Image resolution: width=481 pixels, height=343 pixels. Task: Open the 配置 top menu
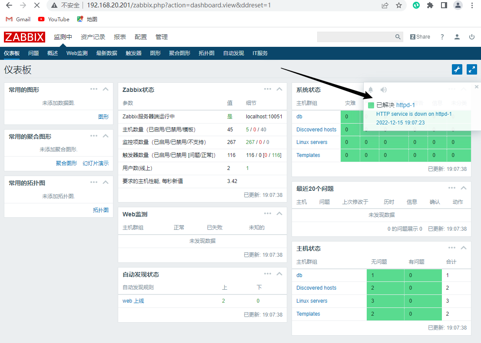click(x=141, y=37)
